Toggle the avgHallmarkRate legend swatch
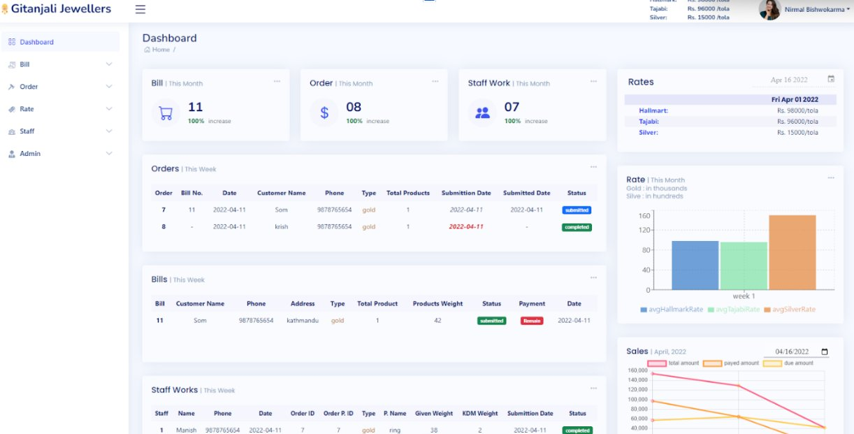 [644, 310]
